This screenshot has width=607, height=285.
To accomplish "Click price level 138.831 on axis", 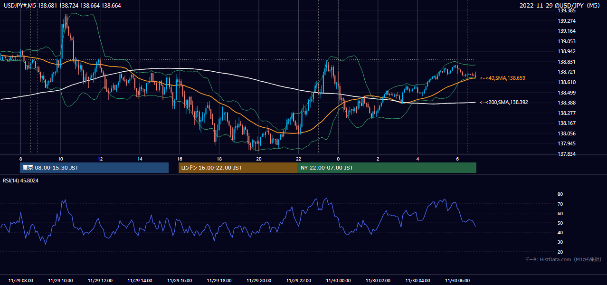I will tap(567, 62).
